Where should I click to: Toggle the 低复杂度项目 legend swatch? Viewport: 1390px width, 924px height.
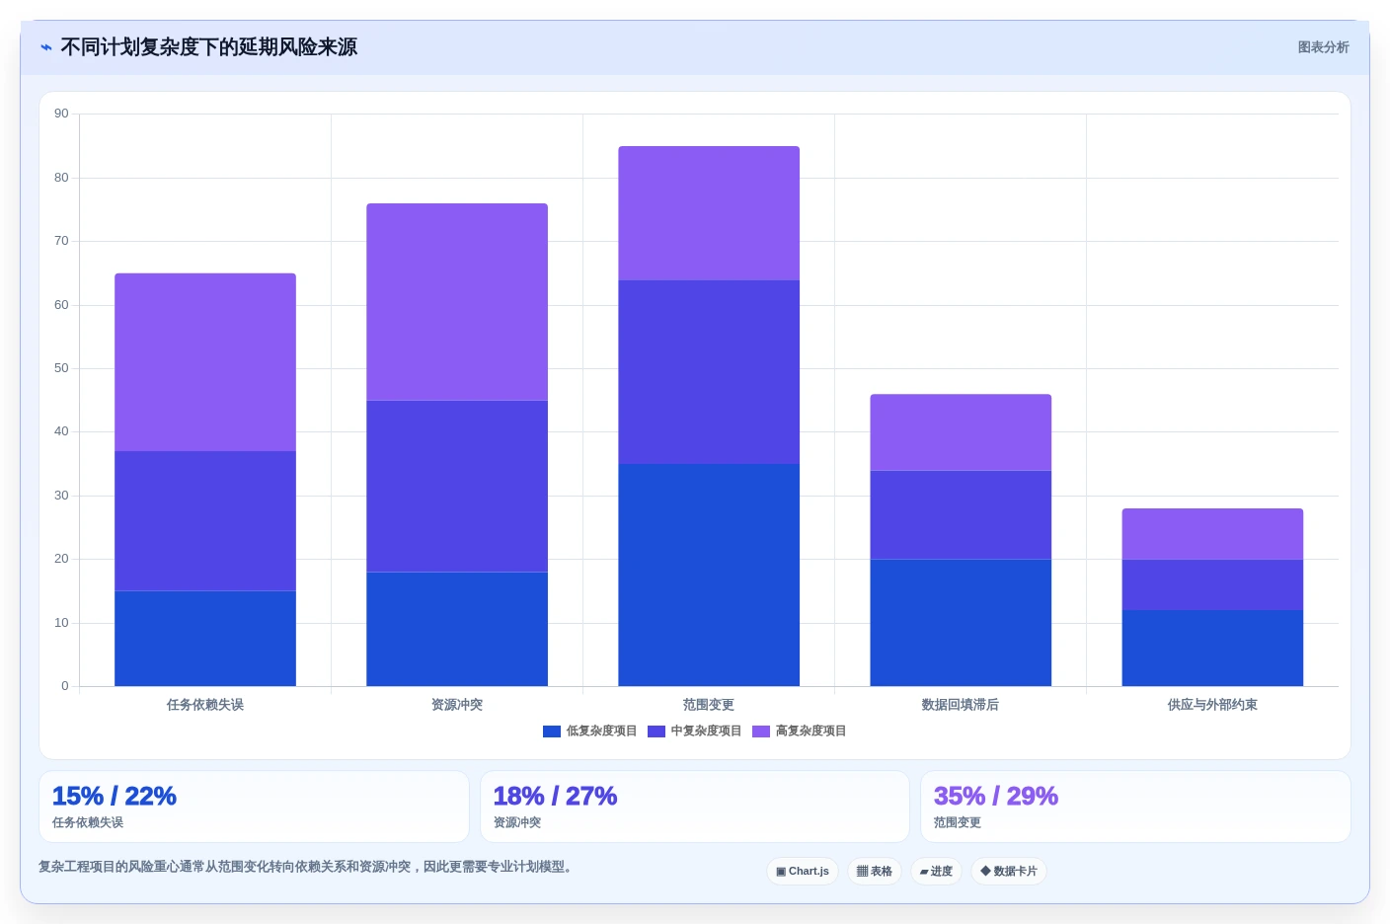(x=552, y=731)
